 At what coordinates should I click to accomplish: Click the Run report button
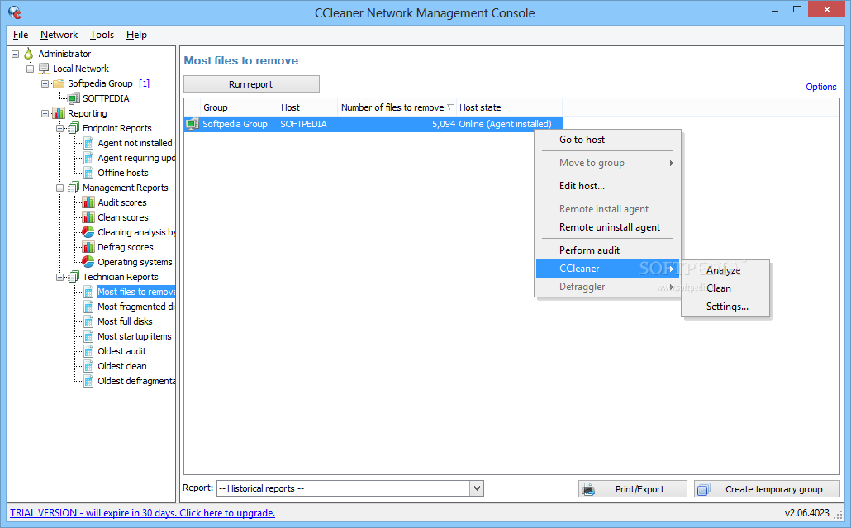[251, 84]
